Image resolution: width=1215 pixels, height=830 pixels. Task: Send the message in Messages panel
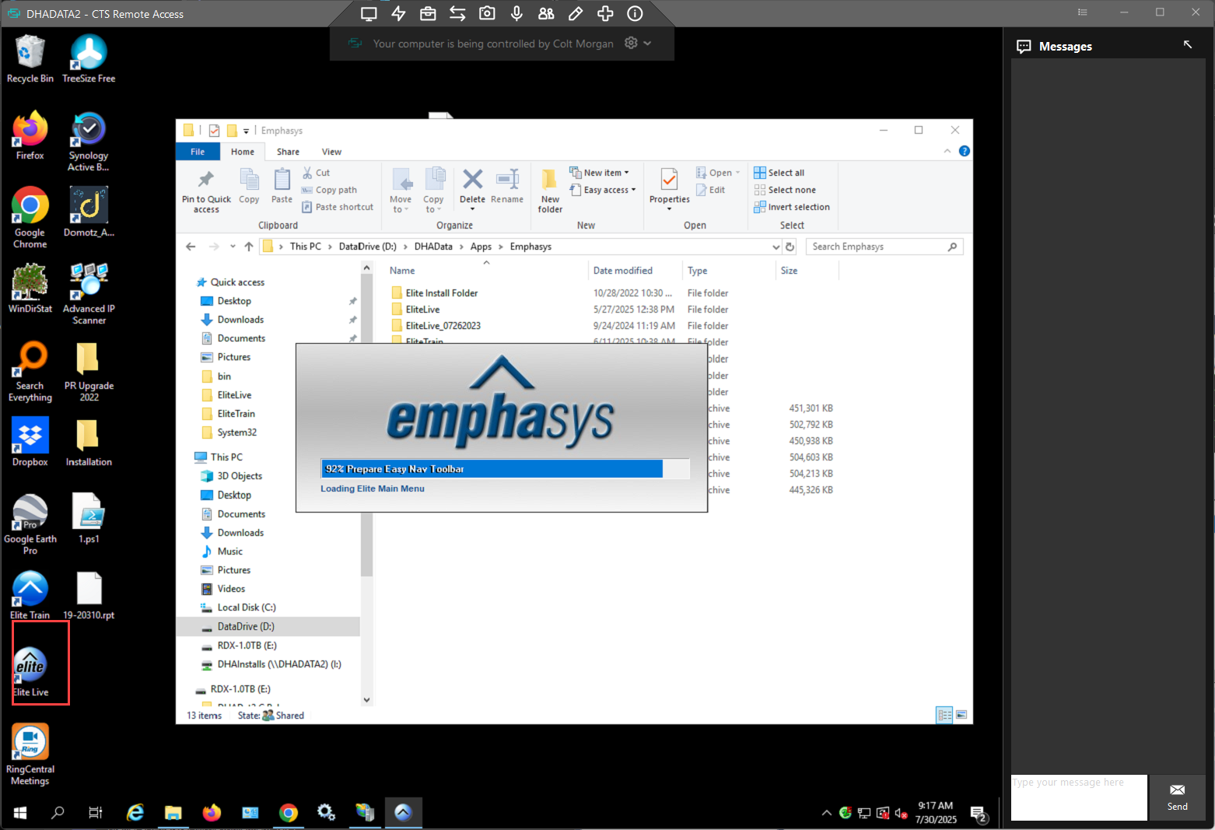[1177, 797]
